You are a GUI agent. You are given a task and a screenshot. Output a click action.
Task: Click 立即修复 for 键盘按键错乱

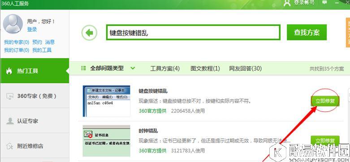click(325, 101)
